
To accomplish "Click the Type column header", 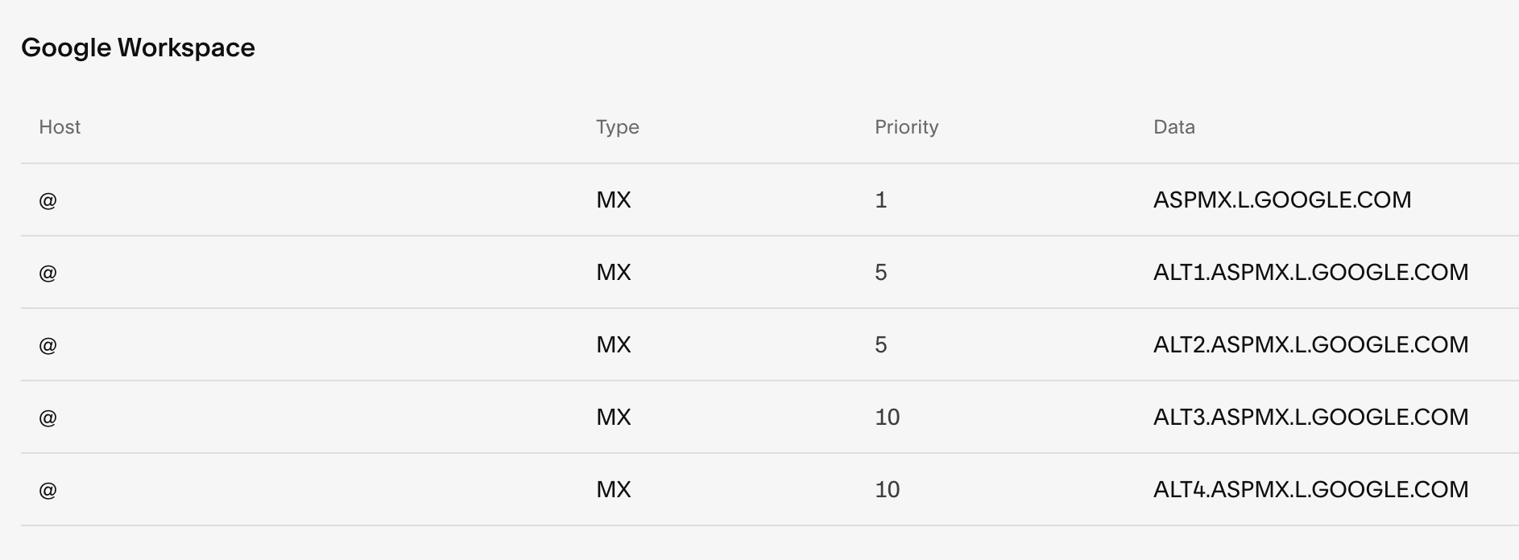I will click(x=617, y=127).
